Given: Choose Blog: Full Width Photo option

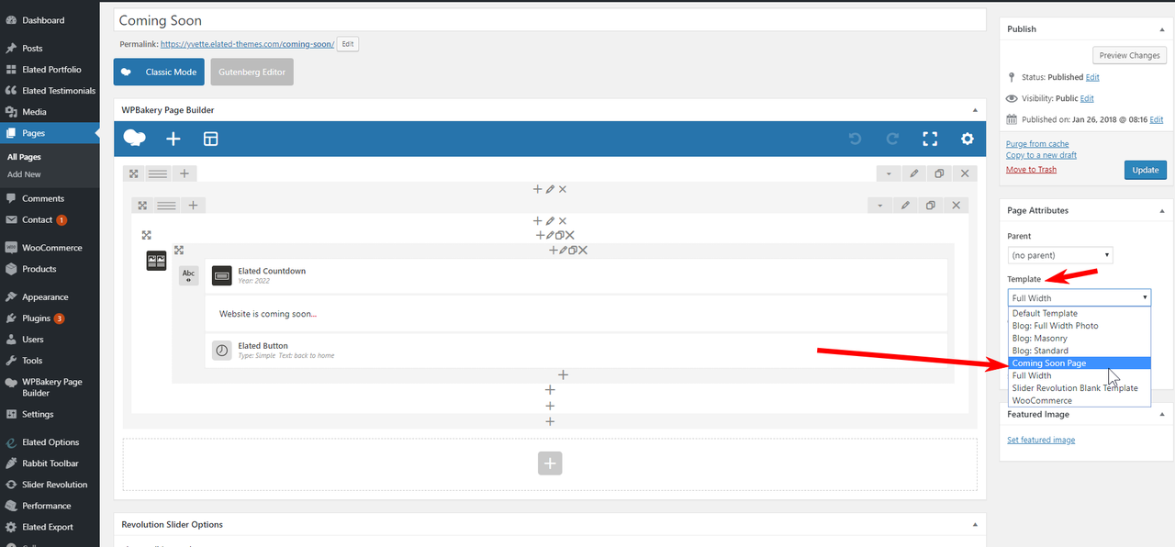Looking at the screenshot, I should [x=1080, y=326].
